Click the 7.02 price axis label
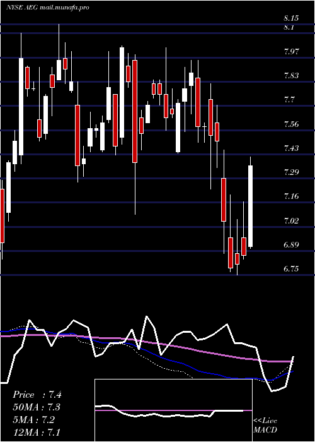315x442 pixels. [x=292, y=220]
